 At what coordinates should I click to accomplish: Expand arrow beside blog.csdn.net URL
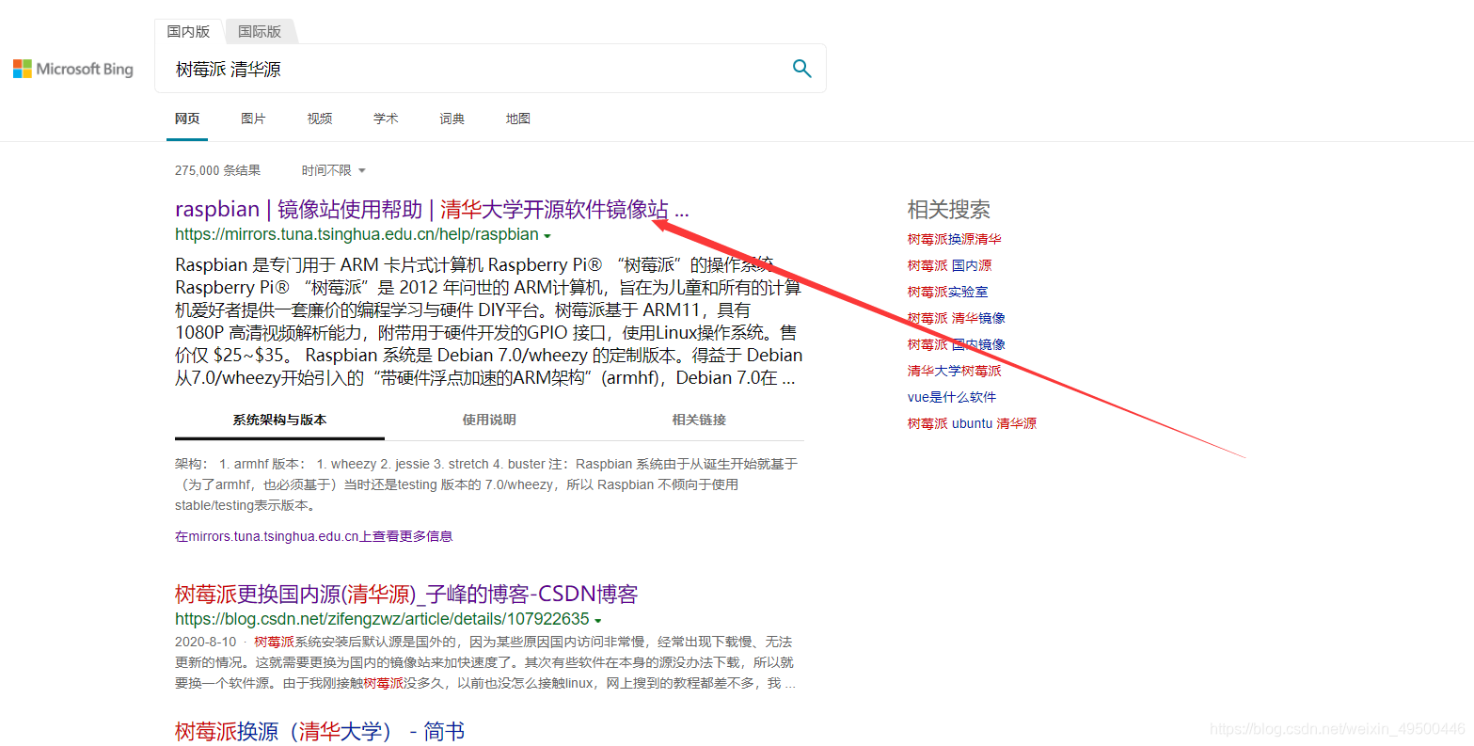[598, 621]
